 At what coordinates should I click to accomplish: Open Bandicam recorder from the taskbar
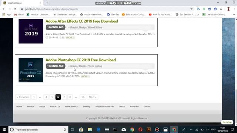157,130
